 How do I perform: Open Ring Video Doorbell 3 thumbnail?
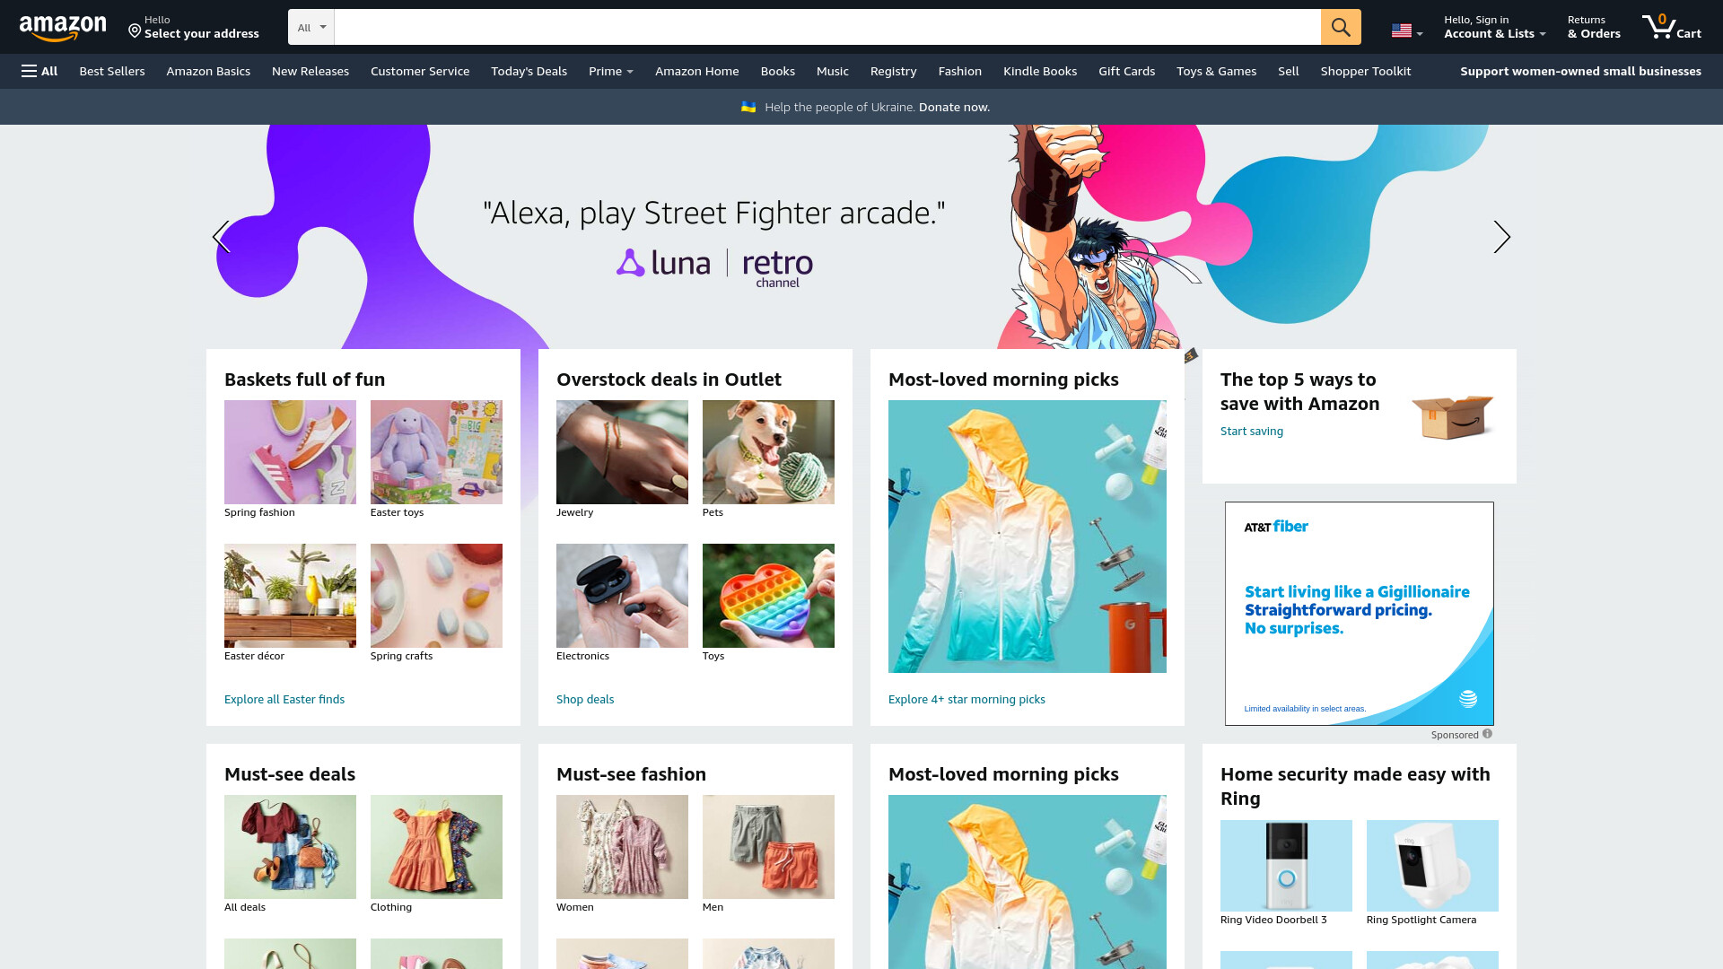pos(1286,866)
